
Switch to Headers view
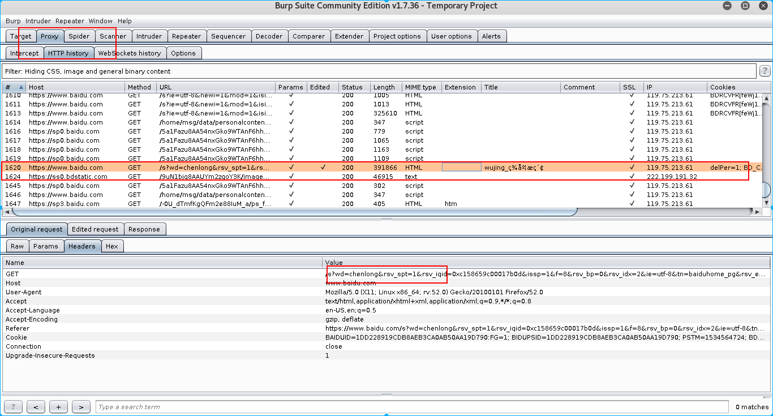pos(82,246)
